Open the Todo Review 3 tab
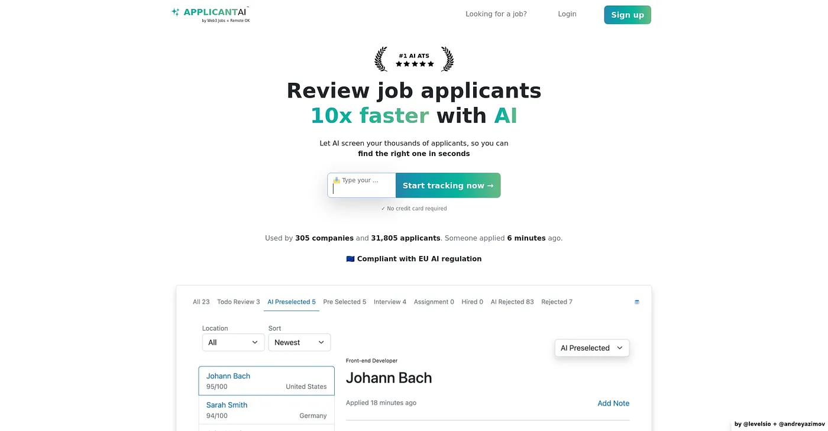Viewport: 828px width, 431px height. click(238, 302)
